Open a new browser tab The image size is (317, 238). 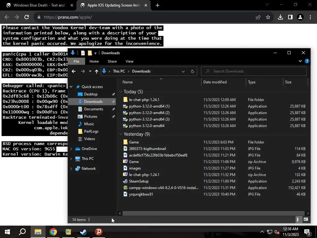click(x=158, y=5)
